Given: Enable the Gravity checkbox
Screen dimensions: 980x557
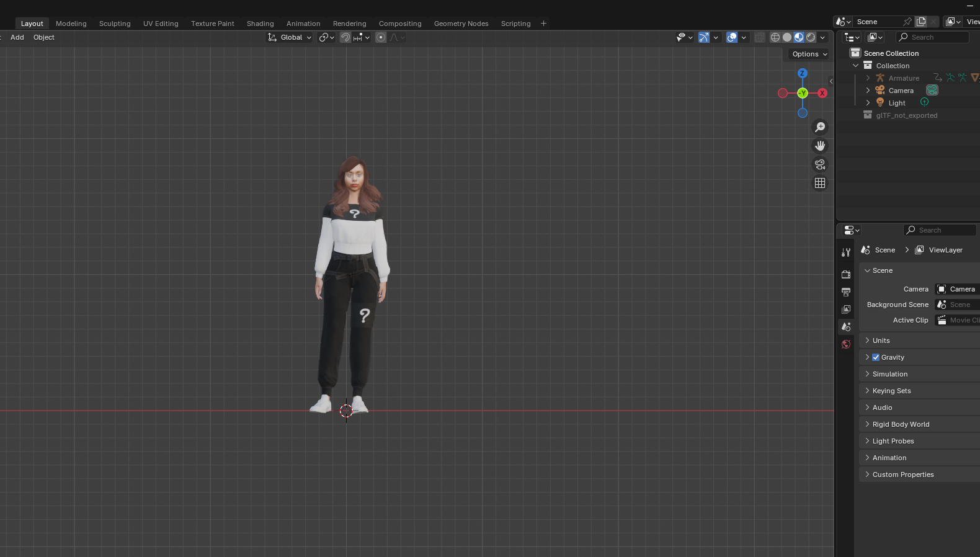Looking at the screenshot, I should click(x=876, y=357).
